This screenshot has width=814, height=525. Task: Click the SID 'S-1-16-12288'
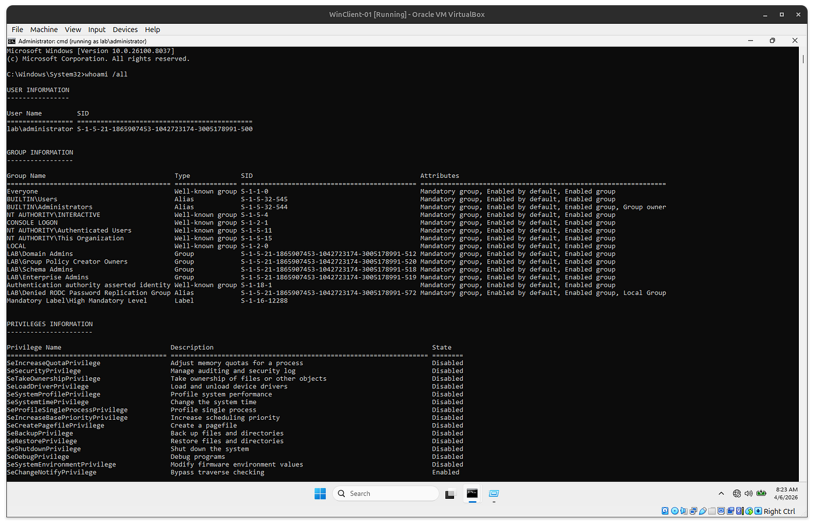[264, 301]
